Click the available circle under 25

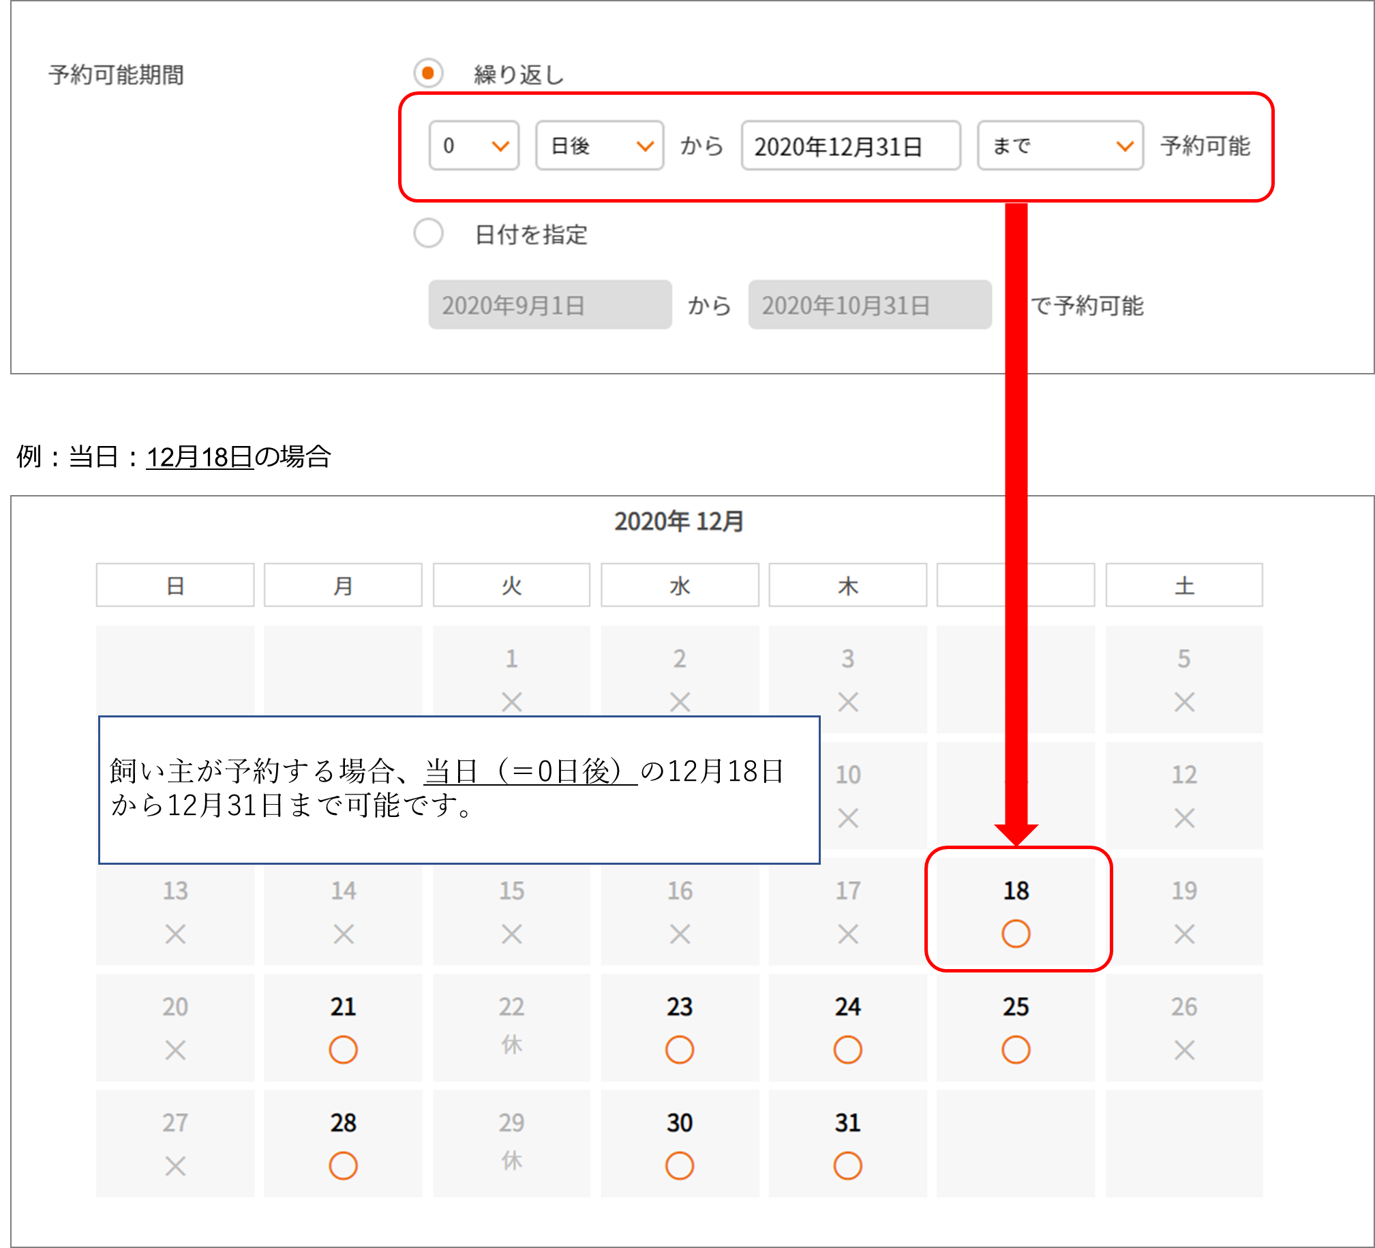click(1016, 1050)
